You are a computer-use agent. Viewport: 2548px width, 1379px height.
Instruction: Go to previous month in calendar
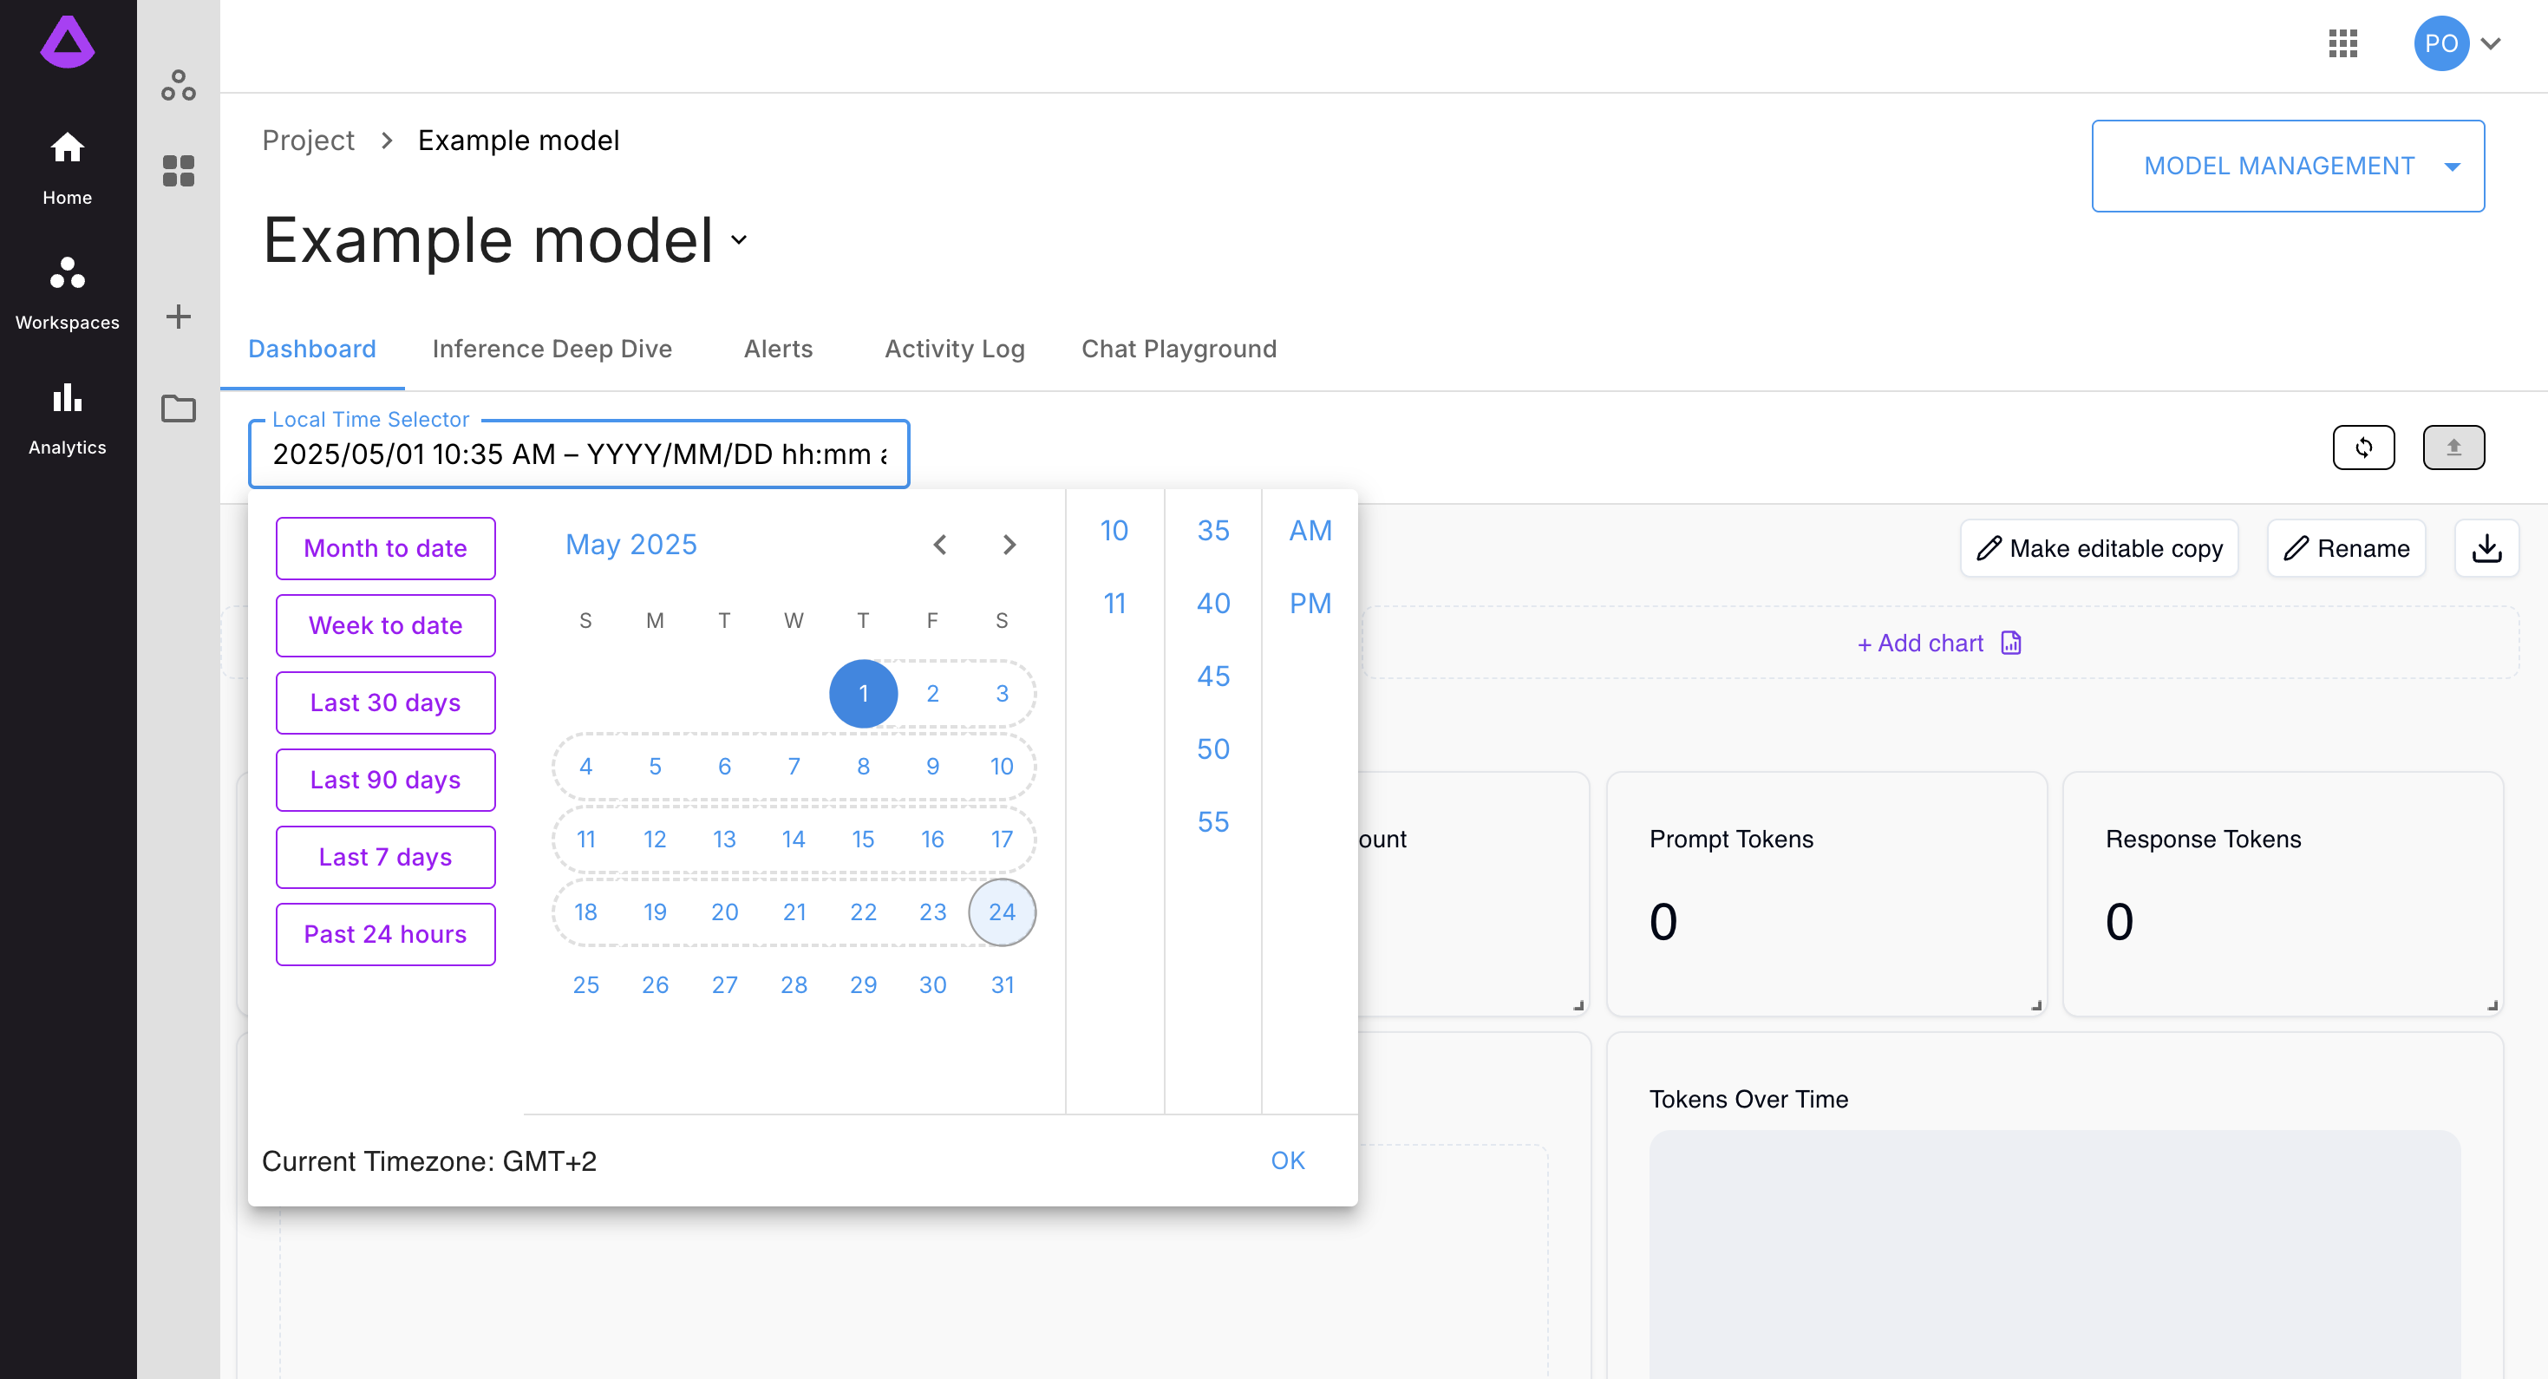[x=940, y=545]
